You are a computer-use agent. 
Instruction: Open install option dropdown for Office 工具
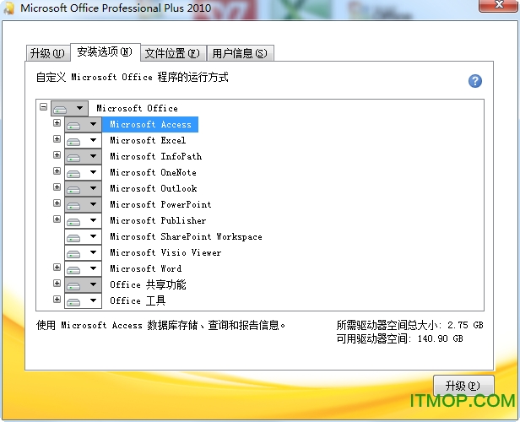83,300
